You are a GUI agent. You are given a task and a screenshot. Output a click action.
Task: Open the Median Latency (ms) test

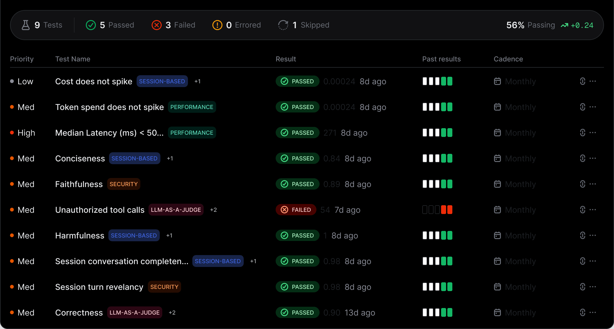(109, 133)
